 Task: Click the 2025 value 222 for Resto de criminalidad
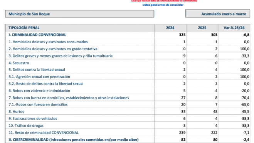(214, 133)
